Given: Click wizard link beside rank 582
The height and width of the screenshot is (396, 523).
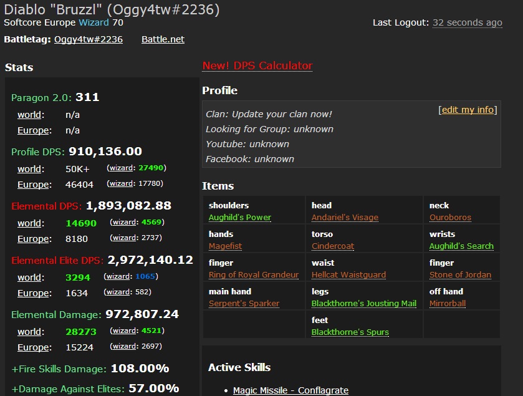Looking at the screenshot, I should coord(118,292).
